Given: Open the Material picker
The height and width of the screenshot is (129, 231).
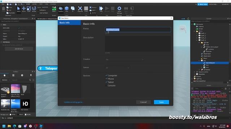Looking at the screenshot, I should [x=80, y=9].
